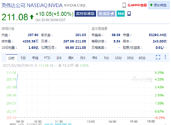Screen dimensions: 171x125
Task: Click the timestamp Oct 29 09:35AM EDT
Action: pos(50,20)
